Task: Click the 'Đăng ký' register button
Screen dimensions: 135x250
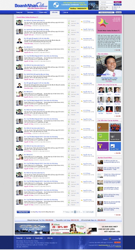Action: pos(117,2)
